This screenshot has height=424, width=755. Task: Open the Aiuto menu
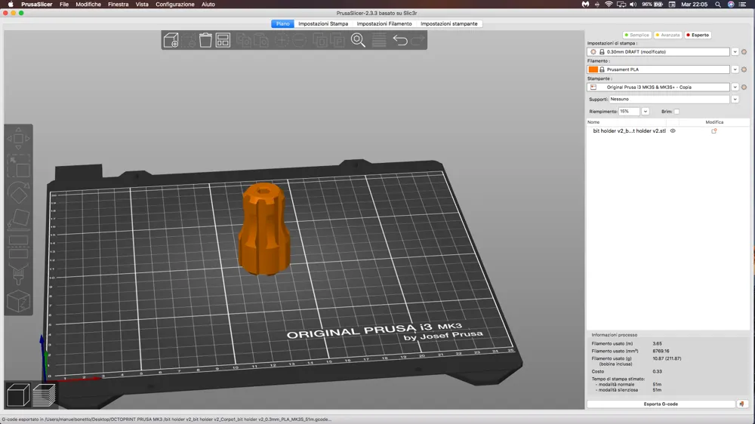208,5
